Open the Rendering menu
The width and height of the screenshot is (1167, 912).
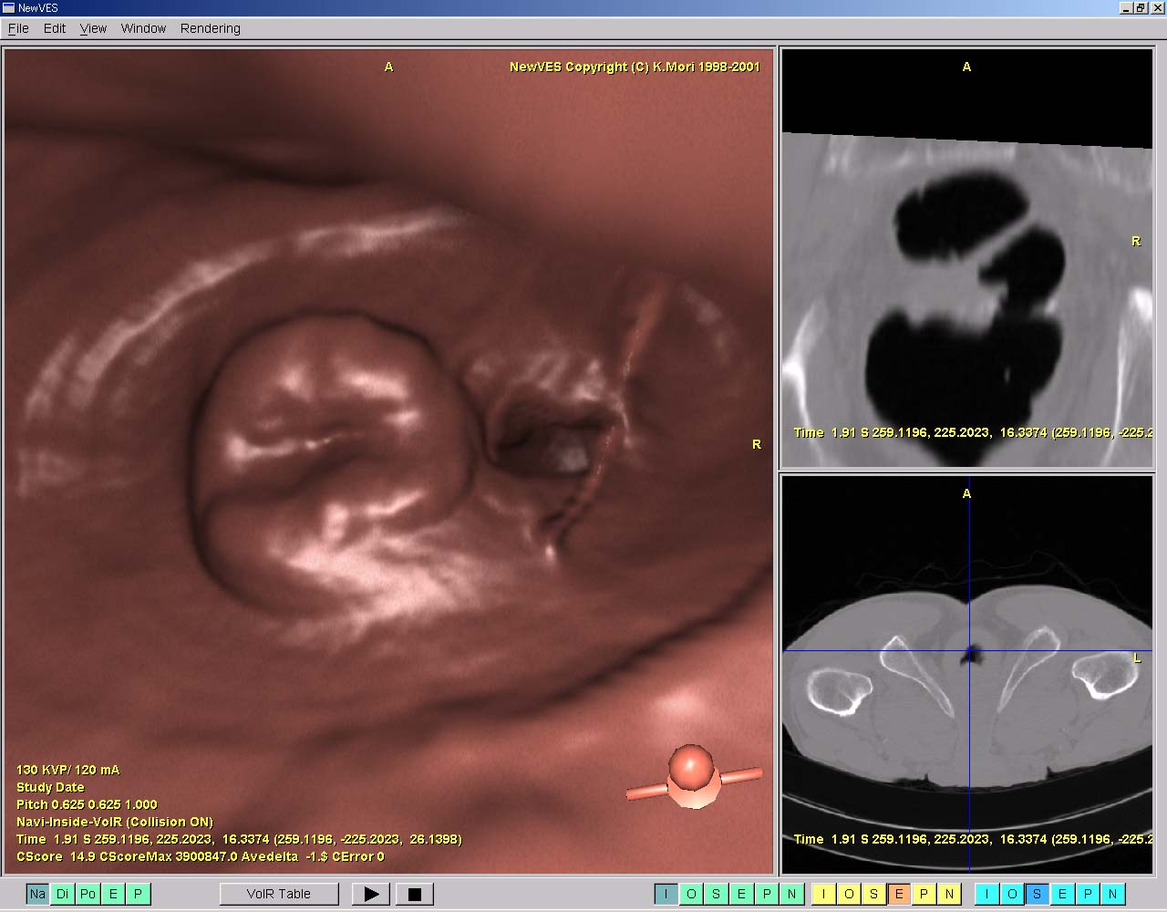210,28
